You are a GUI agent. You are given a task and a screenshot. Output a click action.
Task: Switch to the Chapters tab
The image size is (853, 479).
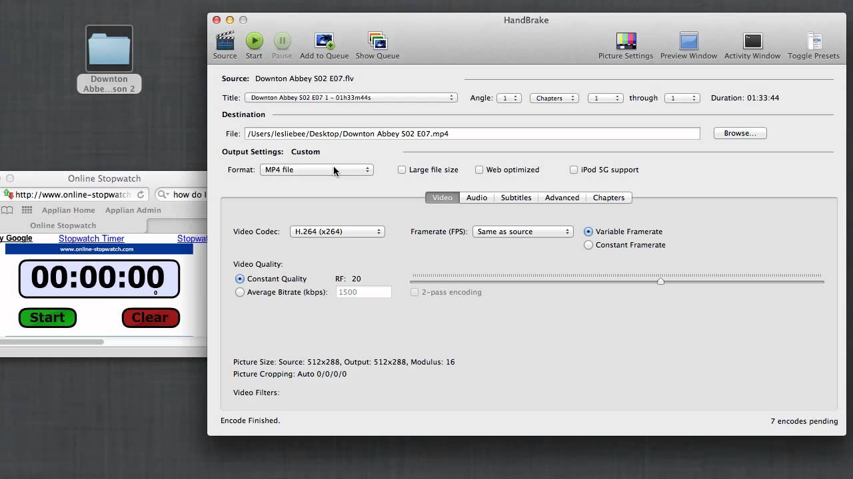(x=608, y=198)
